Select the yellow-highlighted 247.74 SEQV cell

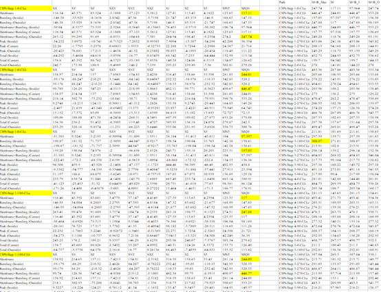(250, 36)
